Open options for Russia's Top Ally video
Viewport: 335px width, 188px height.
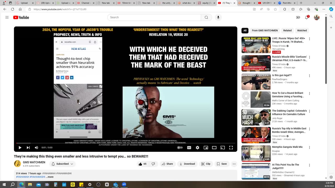309,129
